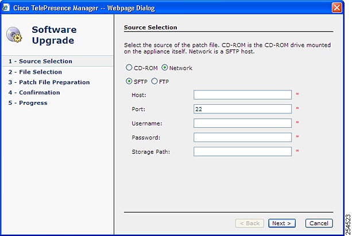Select the Network radio button

(165, 67)
